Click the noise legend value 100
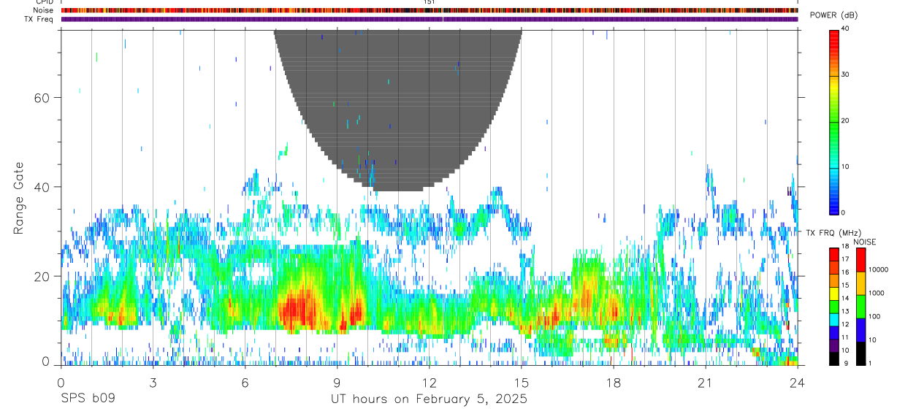Image resolution: width=897 pixels, height=414 pixels. pyautogui.click(x=874, y=316)
